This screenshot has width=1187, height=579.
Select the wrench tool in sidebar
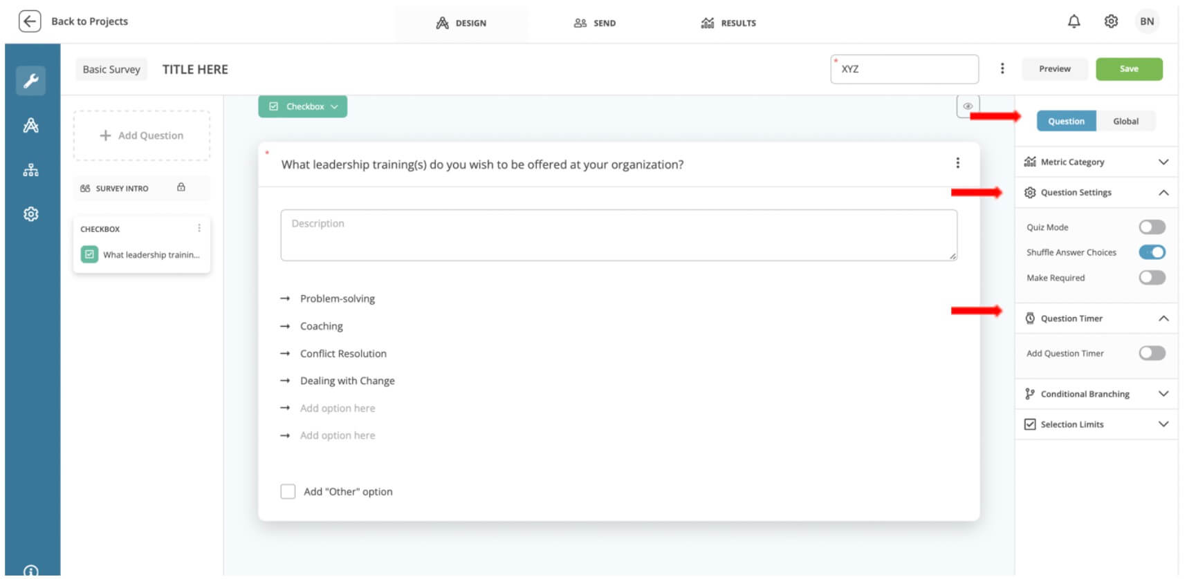[x=31, y=81]
